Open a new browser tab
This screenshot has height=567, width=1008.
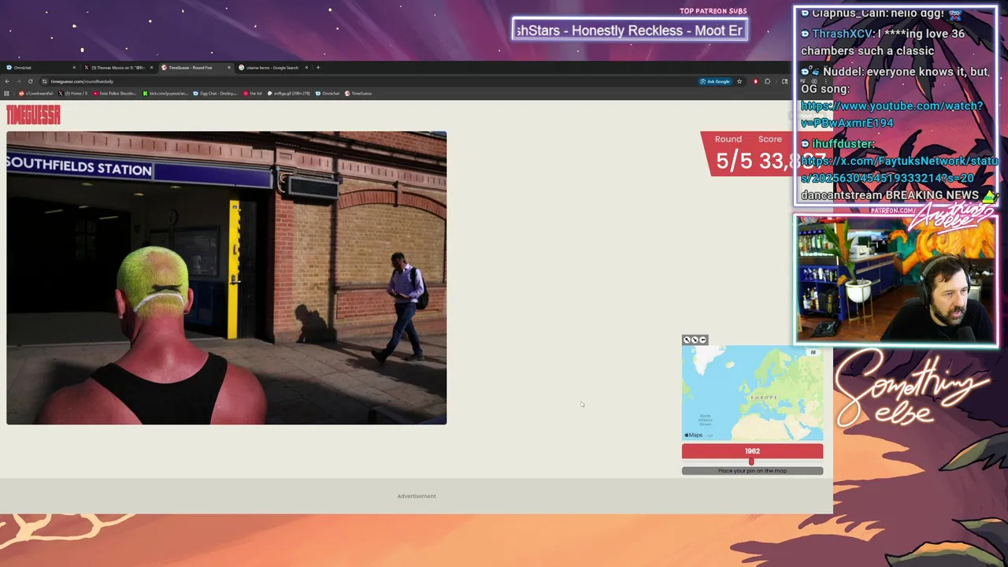[x=318, y=68]
